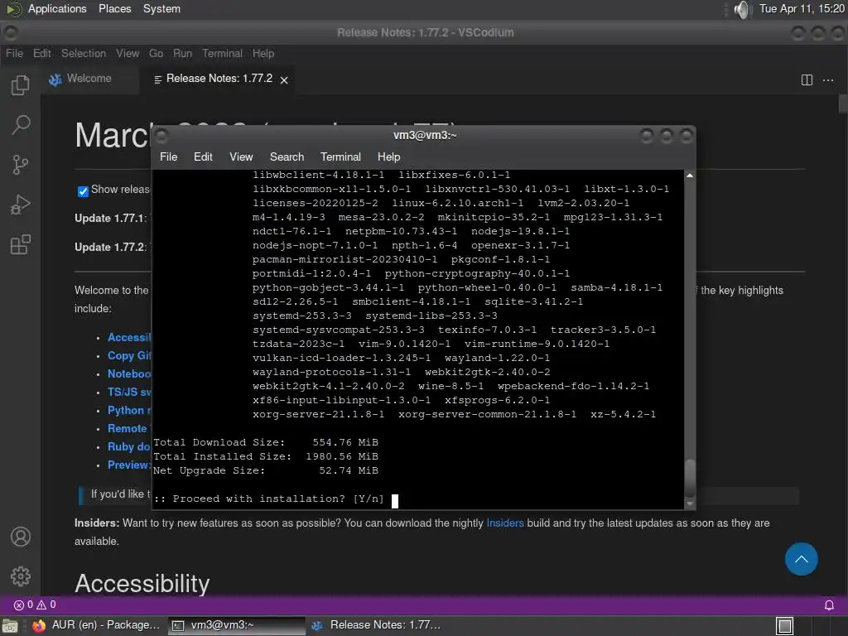848x636 pixels.
Task: Click the Accessibility section heading
Action: point(142,584)
